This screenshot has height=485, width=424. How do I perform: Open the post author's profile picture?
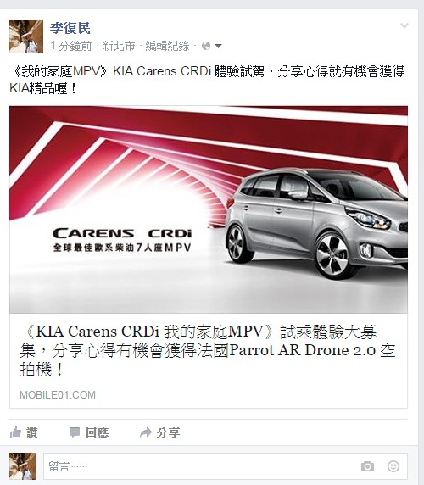tap(26, 36)
